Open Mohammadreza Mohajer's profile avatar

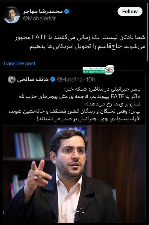pyautogui.click(x=12, y=15)
